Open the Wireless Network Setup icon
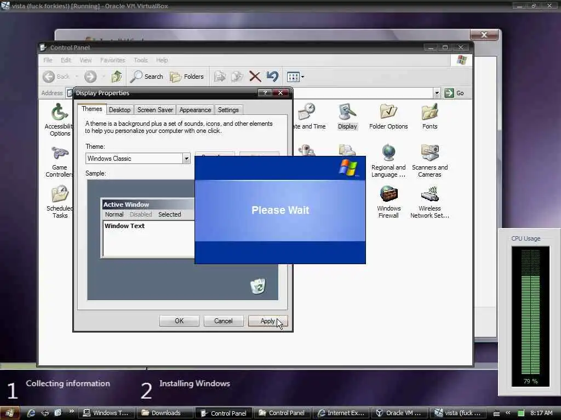The width and height of the screenshot is (561, 420). tap(430, 202)
